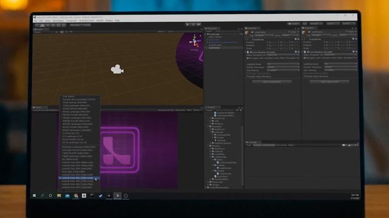Open Chrome from the taskbar

75,196
